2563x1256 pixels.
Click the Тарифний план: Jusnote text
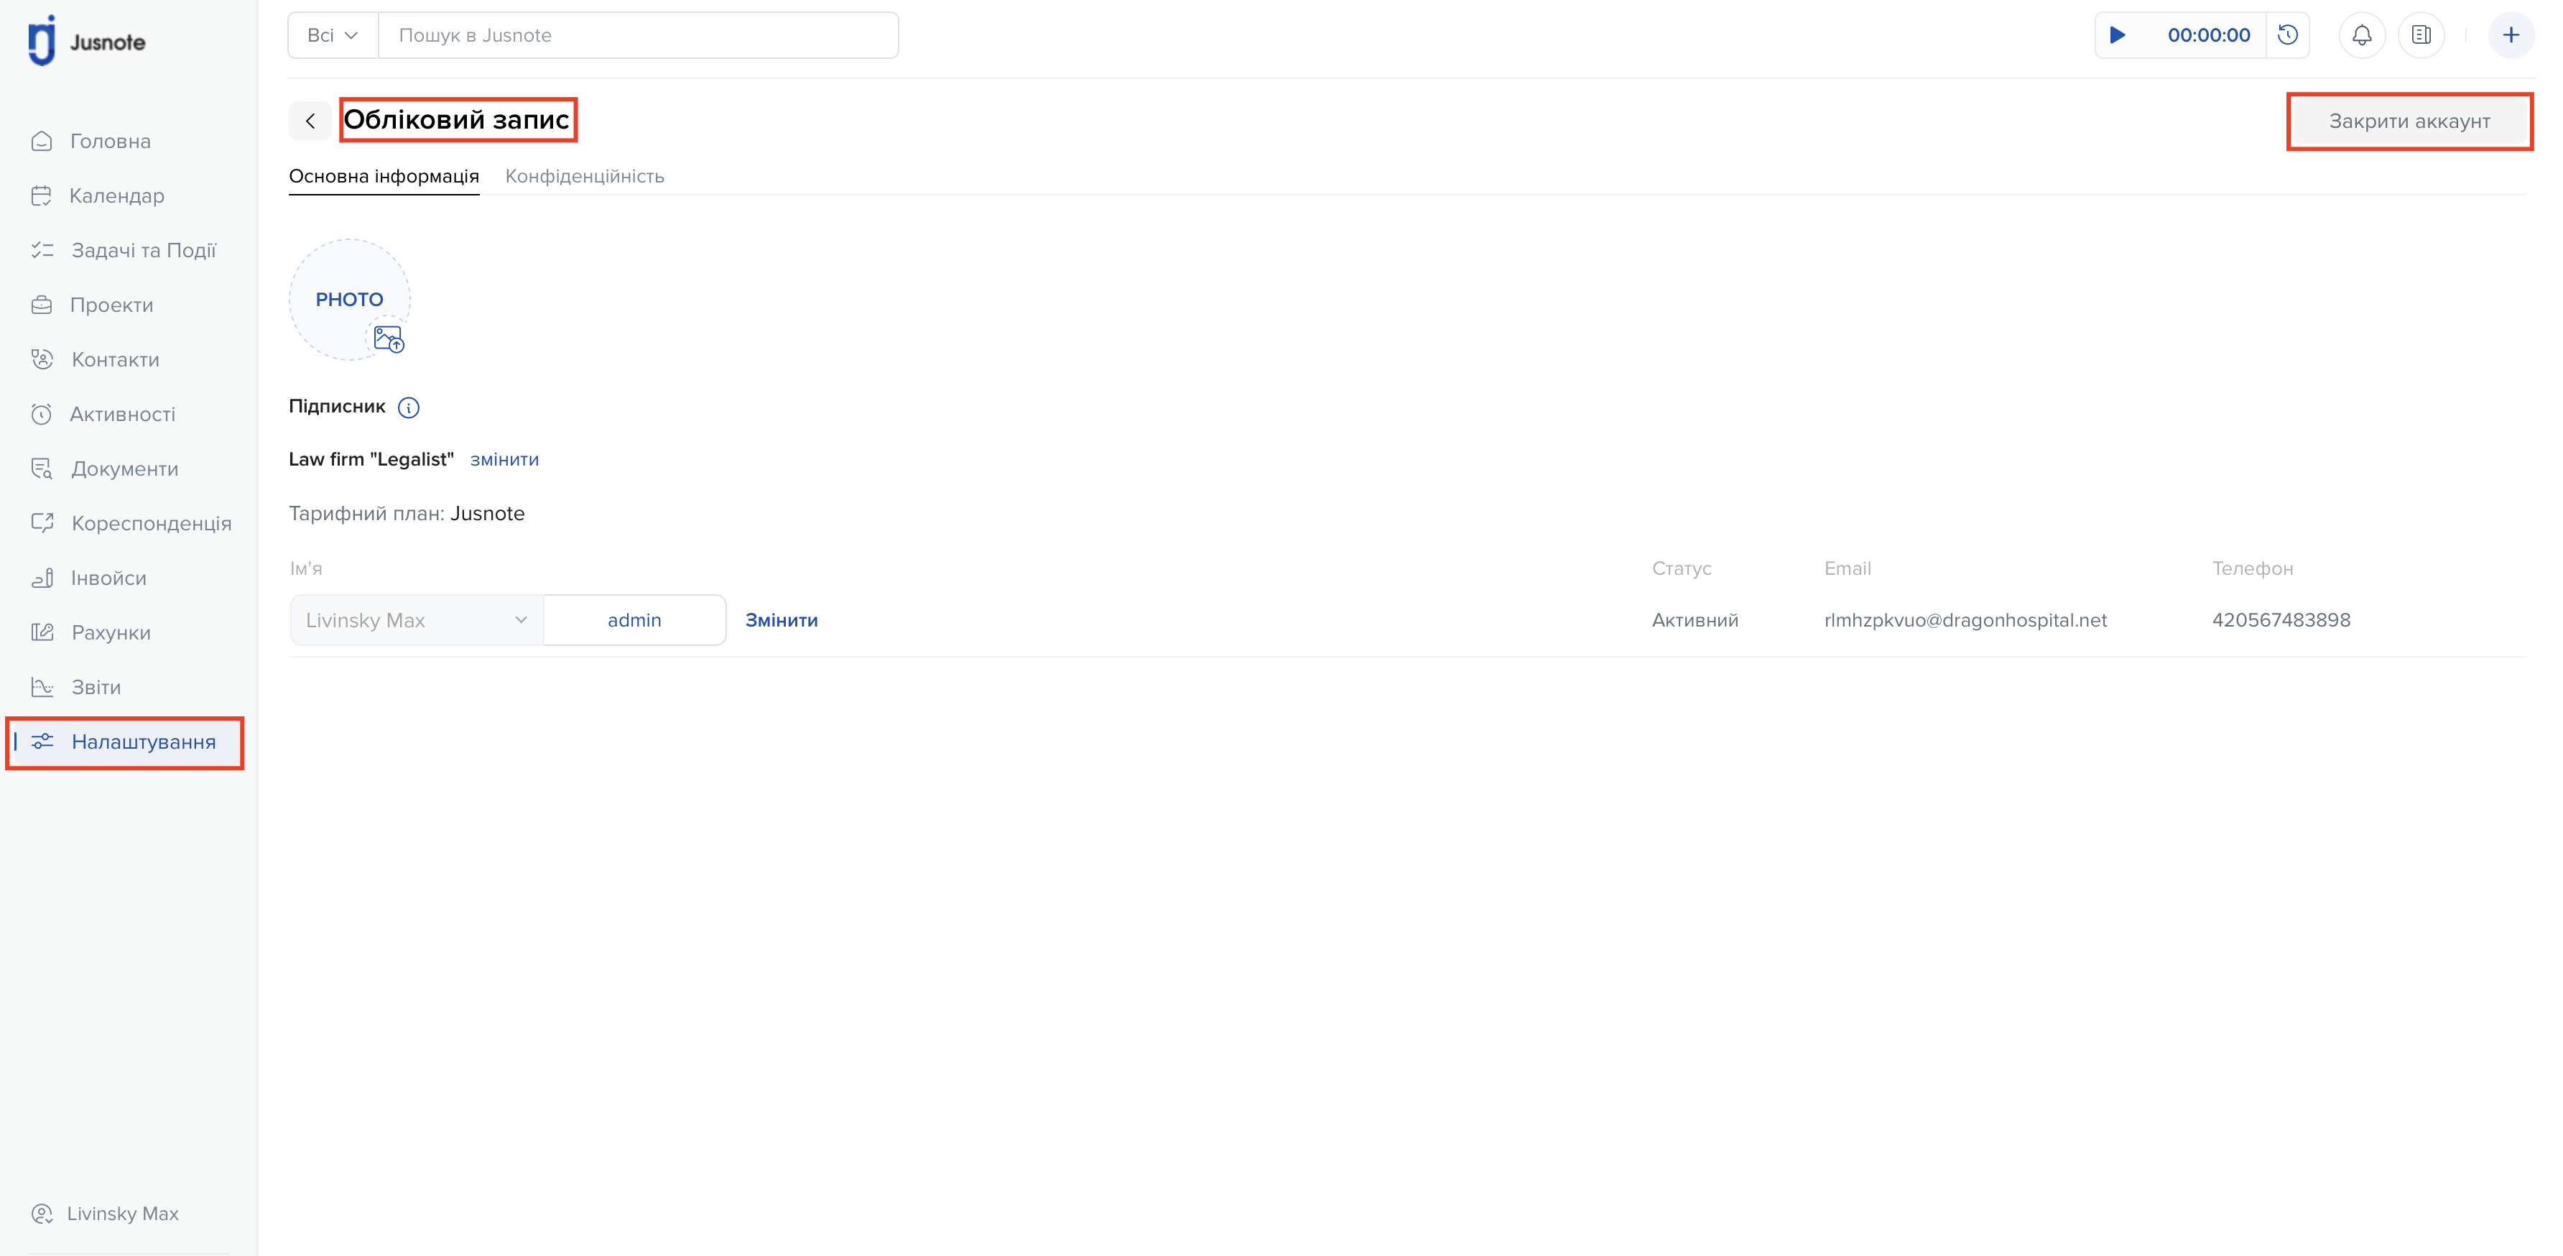pyautogui.click(x=407, y=514)
